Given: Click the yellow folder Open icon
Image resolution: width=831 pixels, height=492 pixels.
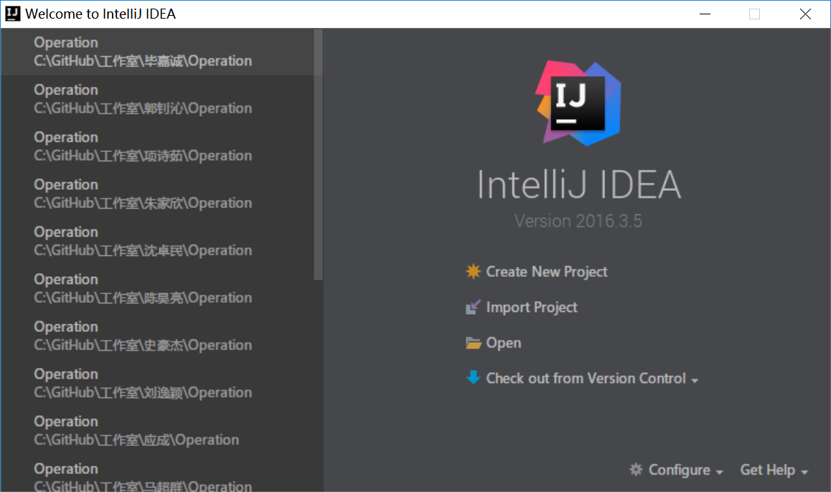Looking at the screenshot, I should point(473,344).
